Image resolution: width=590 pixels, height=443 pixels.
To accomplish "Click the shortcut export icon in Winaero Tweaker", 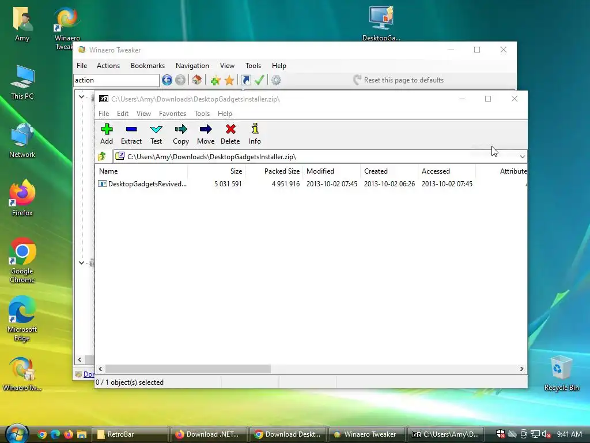I will (245, 80).
